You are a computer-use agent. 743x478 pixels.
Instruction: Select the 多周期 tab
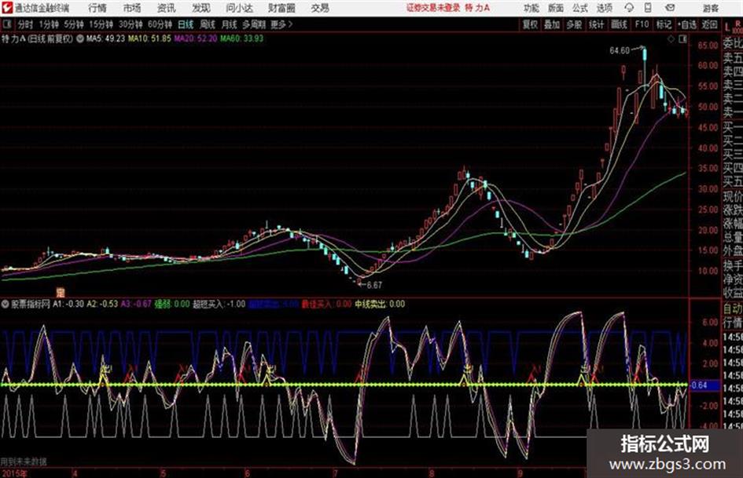click(254, 24)
